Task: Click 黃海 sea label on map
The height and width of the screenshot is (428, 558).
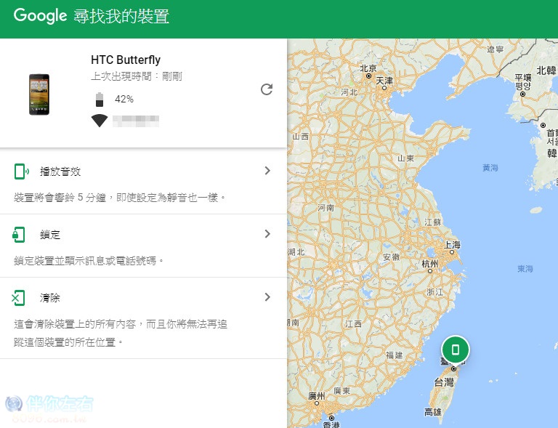Action: click(490, 167)
